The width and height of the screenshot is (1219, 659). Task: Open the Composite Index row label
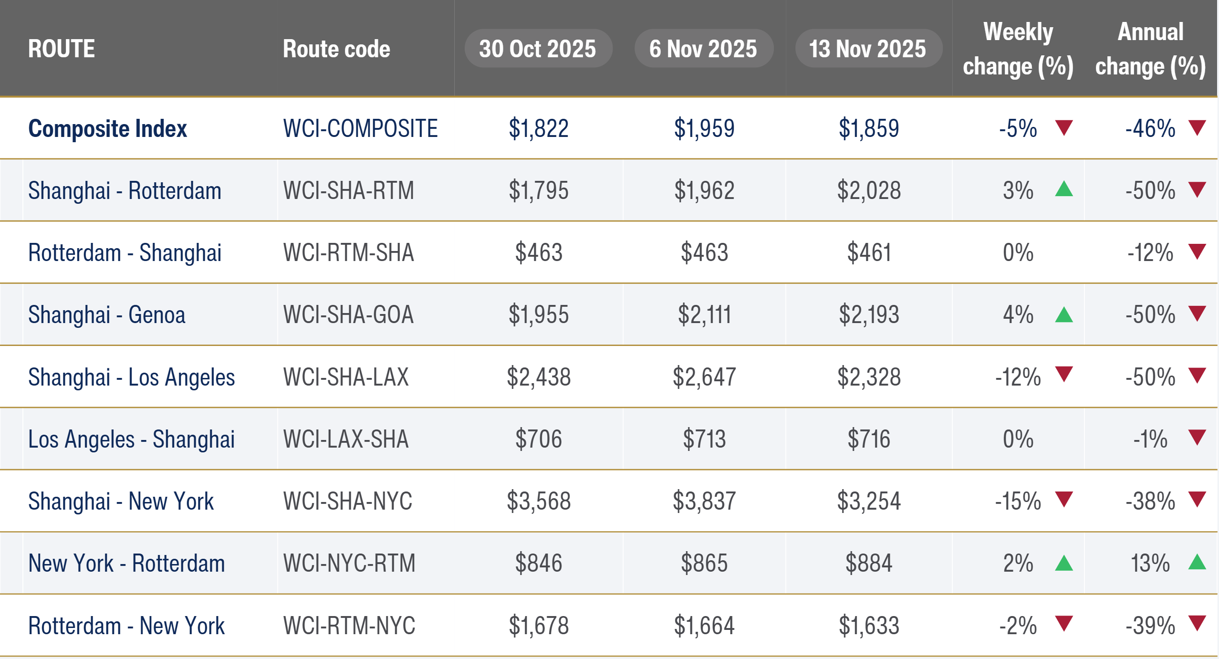(107, 129)
